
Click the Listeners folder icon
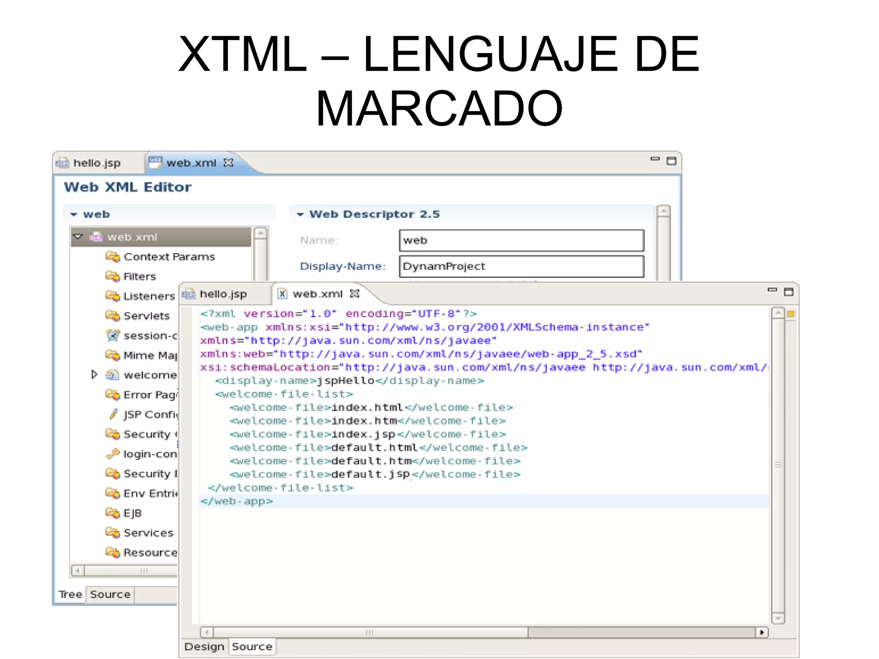[112, 296]
